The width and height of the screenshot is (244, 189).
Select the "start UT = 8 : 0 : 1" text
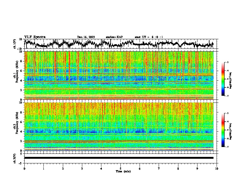click(x=149, y=37)
